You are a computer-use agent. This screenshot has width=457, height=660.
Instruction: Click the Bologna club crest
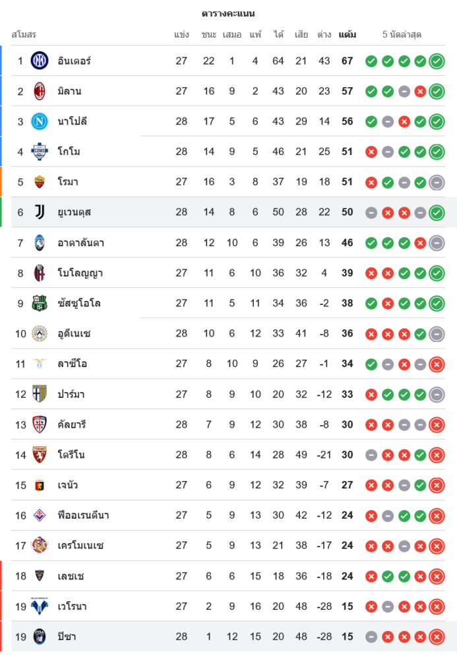pyautogui.click(x=40, y=273)
